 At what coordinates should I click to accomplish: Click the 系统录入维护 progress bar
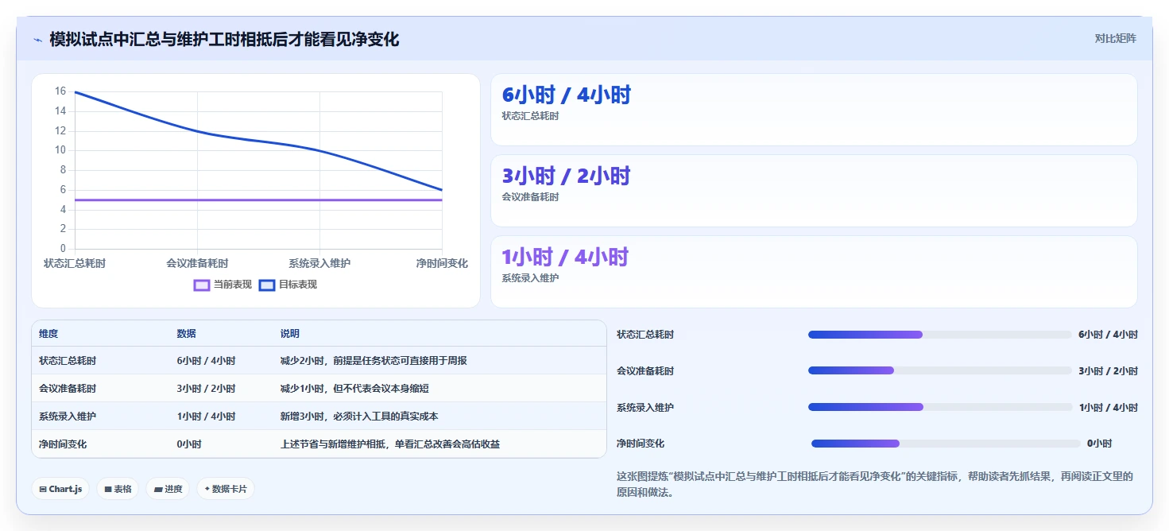point(940,407)
